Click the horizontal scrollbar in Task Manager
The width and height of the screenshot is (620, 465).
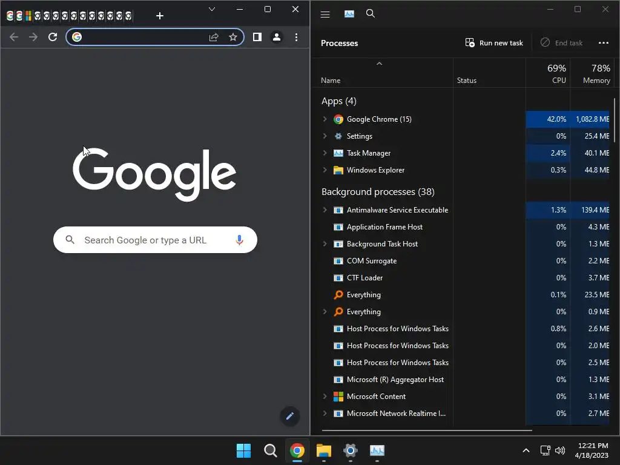[x=427, y=430]
